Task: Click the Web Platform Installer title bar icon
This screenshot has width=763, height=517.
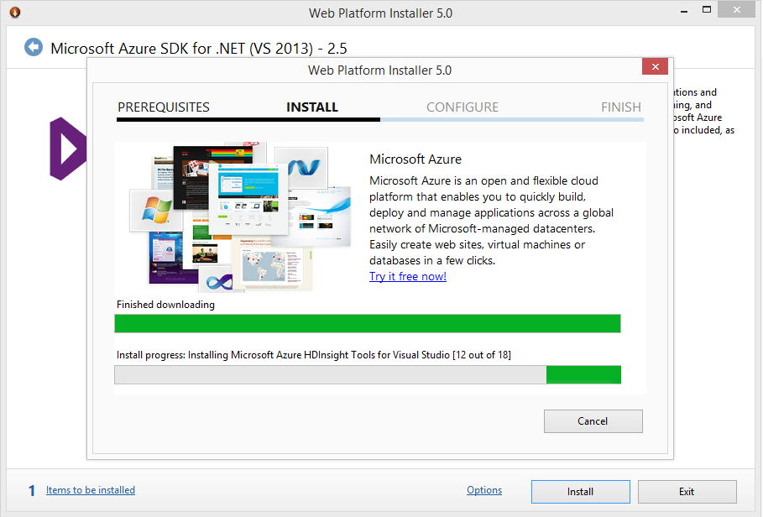Action: coord(15,12)
